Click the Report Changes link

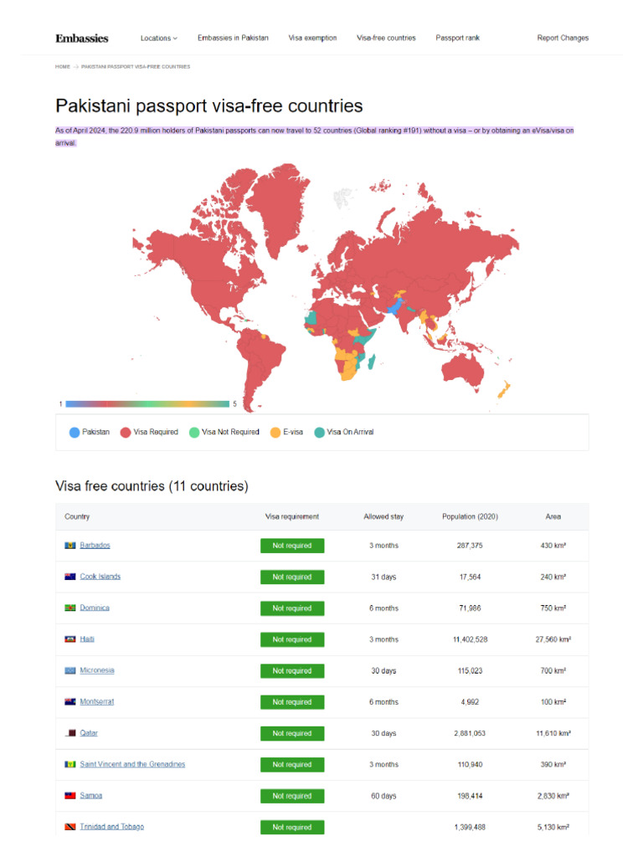[563, 38]
